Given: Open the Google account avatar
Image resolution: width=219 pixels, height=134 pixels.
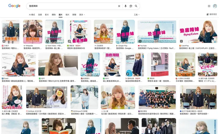Looking at the screenshot, I should (215, 6).
